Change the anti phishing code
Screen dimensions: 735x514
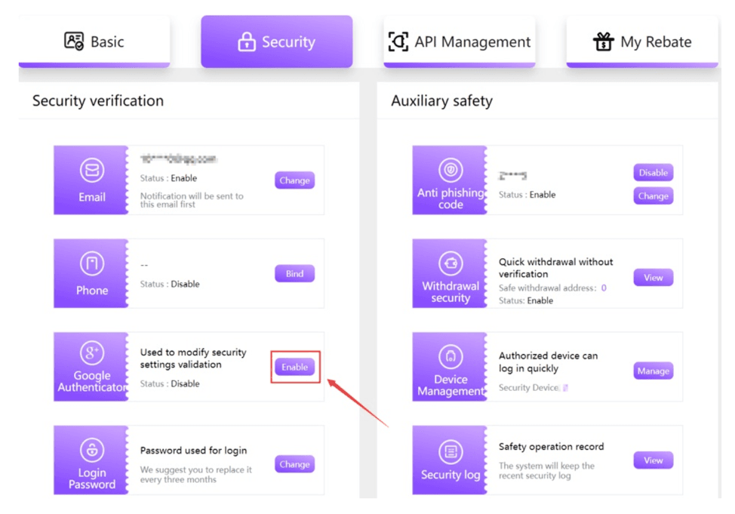pos(653,195)
